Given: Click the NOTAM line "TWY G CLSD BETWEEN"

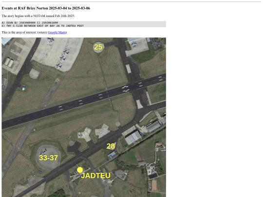Looking at the screenshot, I should [42, 26].
